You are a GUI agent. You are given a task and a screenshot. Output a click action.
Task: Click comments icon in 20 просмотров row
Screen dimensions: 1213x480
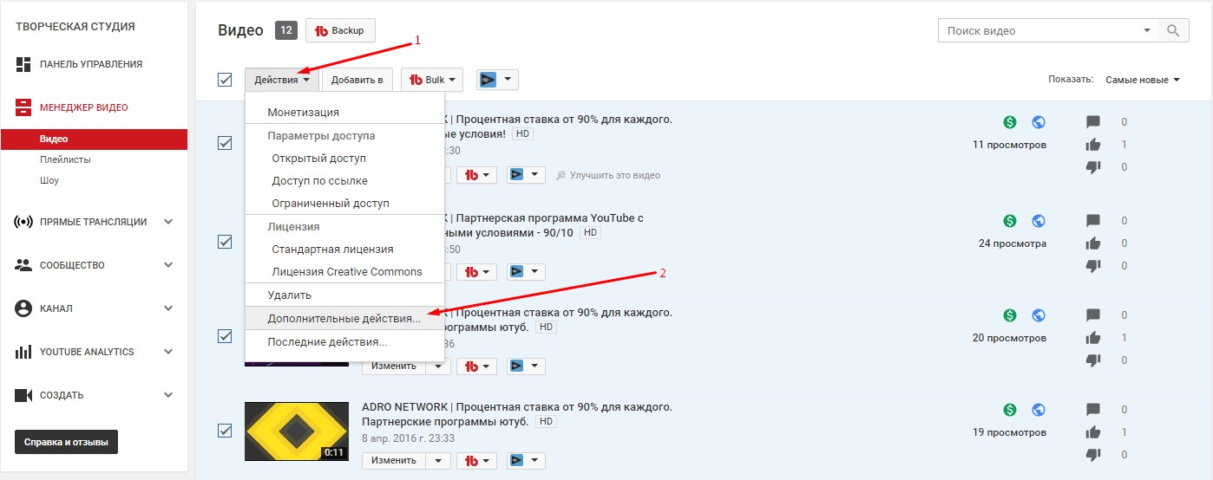click(1093, 315)
